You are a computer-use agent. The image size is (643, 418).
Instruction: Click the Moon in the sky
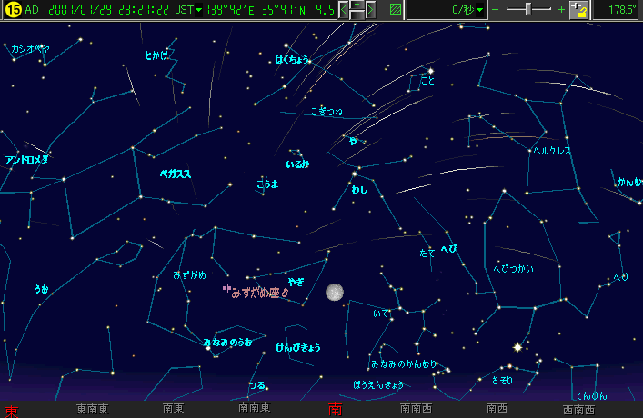coord(335,292)
